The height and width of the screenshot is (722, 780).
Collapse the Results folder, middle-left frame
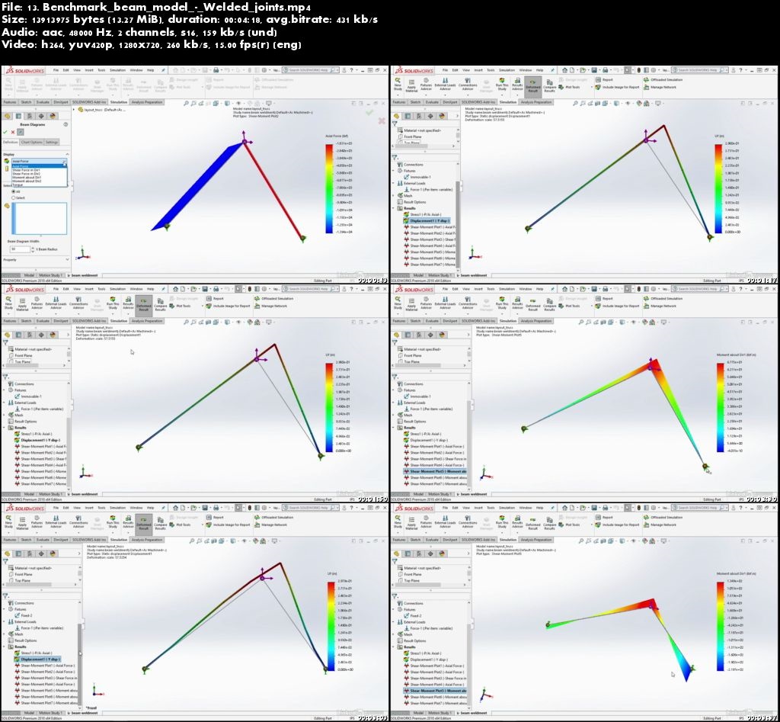[x=5, y=428]
